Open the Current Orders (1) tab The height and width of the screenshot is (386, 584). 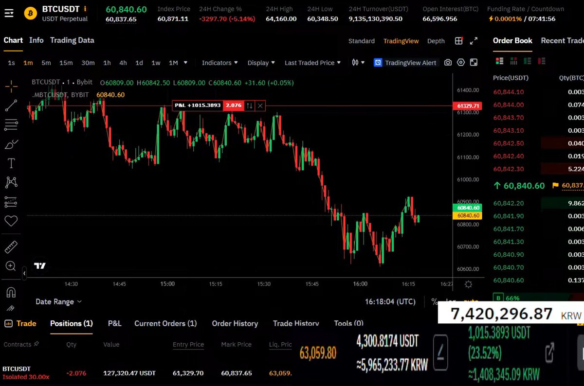click(165, 323)
